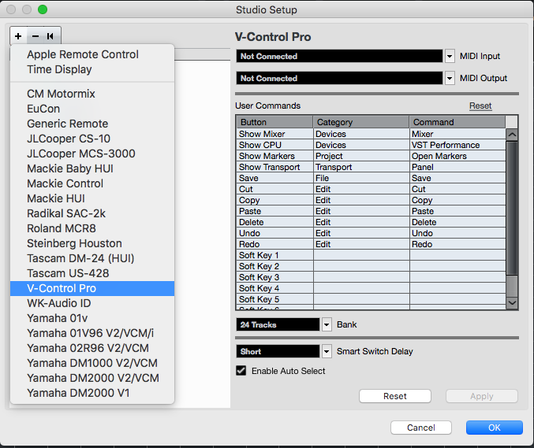Screen dimensions: 534x448
Task: Select Yamaha 01V96 V2/VCM/i device
Action: (x=92, y=333)
